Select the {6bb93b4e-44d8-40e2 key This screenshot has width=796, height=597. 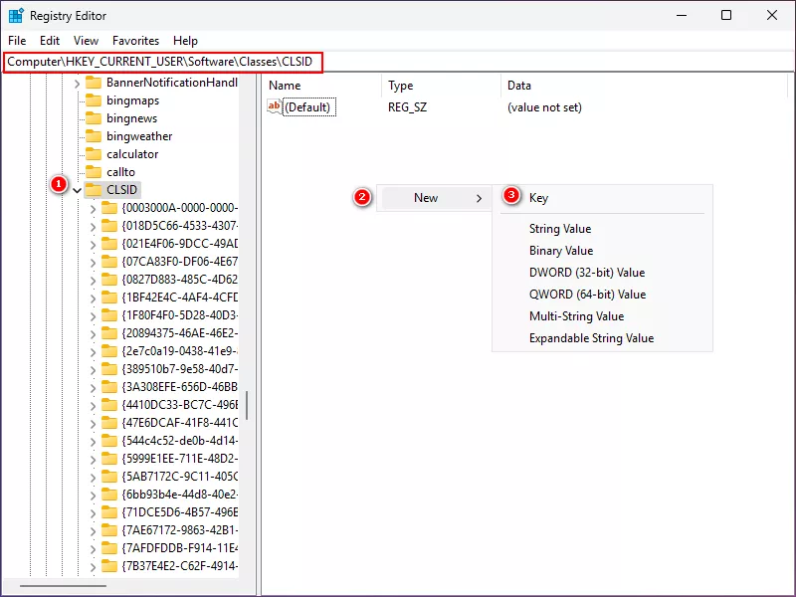tap(180, 494)
